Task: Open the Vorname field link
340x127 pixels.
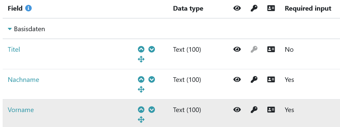Action: coord(21,110)
